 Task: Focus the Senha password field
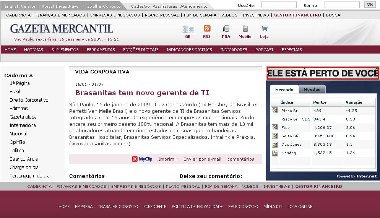click(x=342, y=5)
